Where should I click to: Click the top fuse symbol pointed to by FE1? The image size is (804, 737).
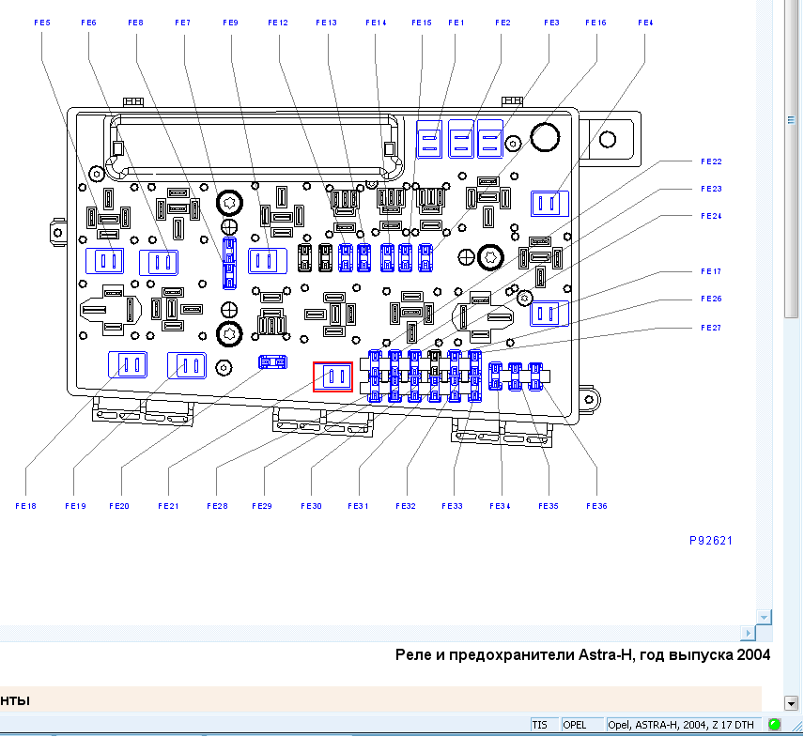click(429, 139)
